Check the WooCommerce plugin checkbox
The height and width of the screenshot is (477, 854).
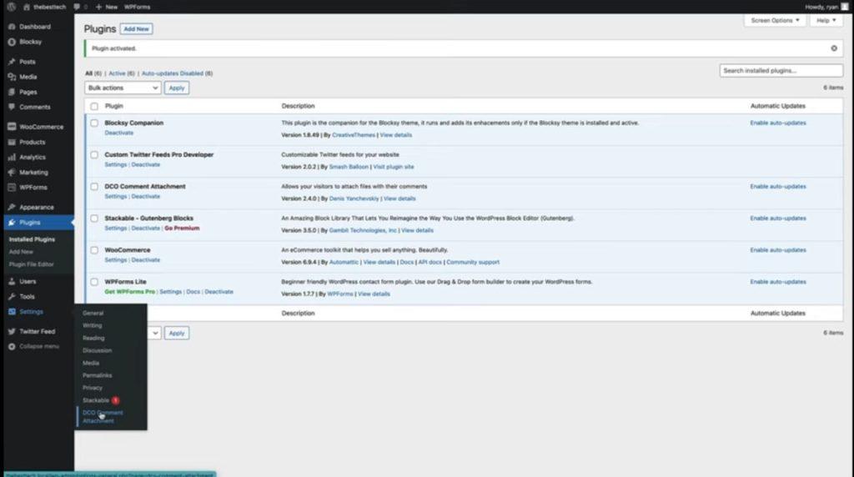point(94,250)
